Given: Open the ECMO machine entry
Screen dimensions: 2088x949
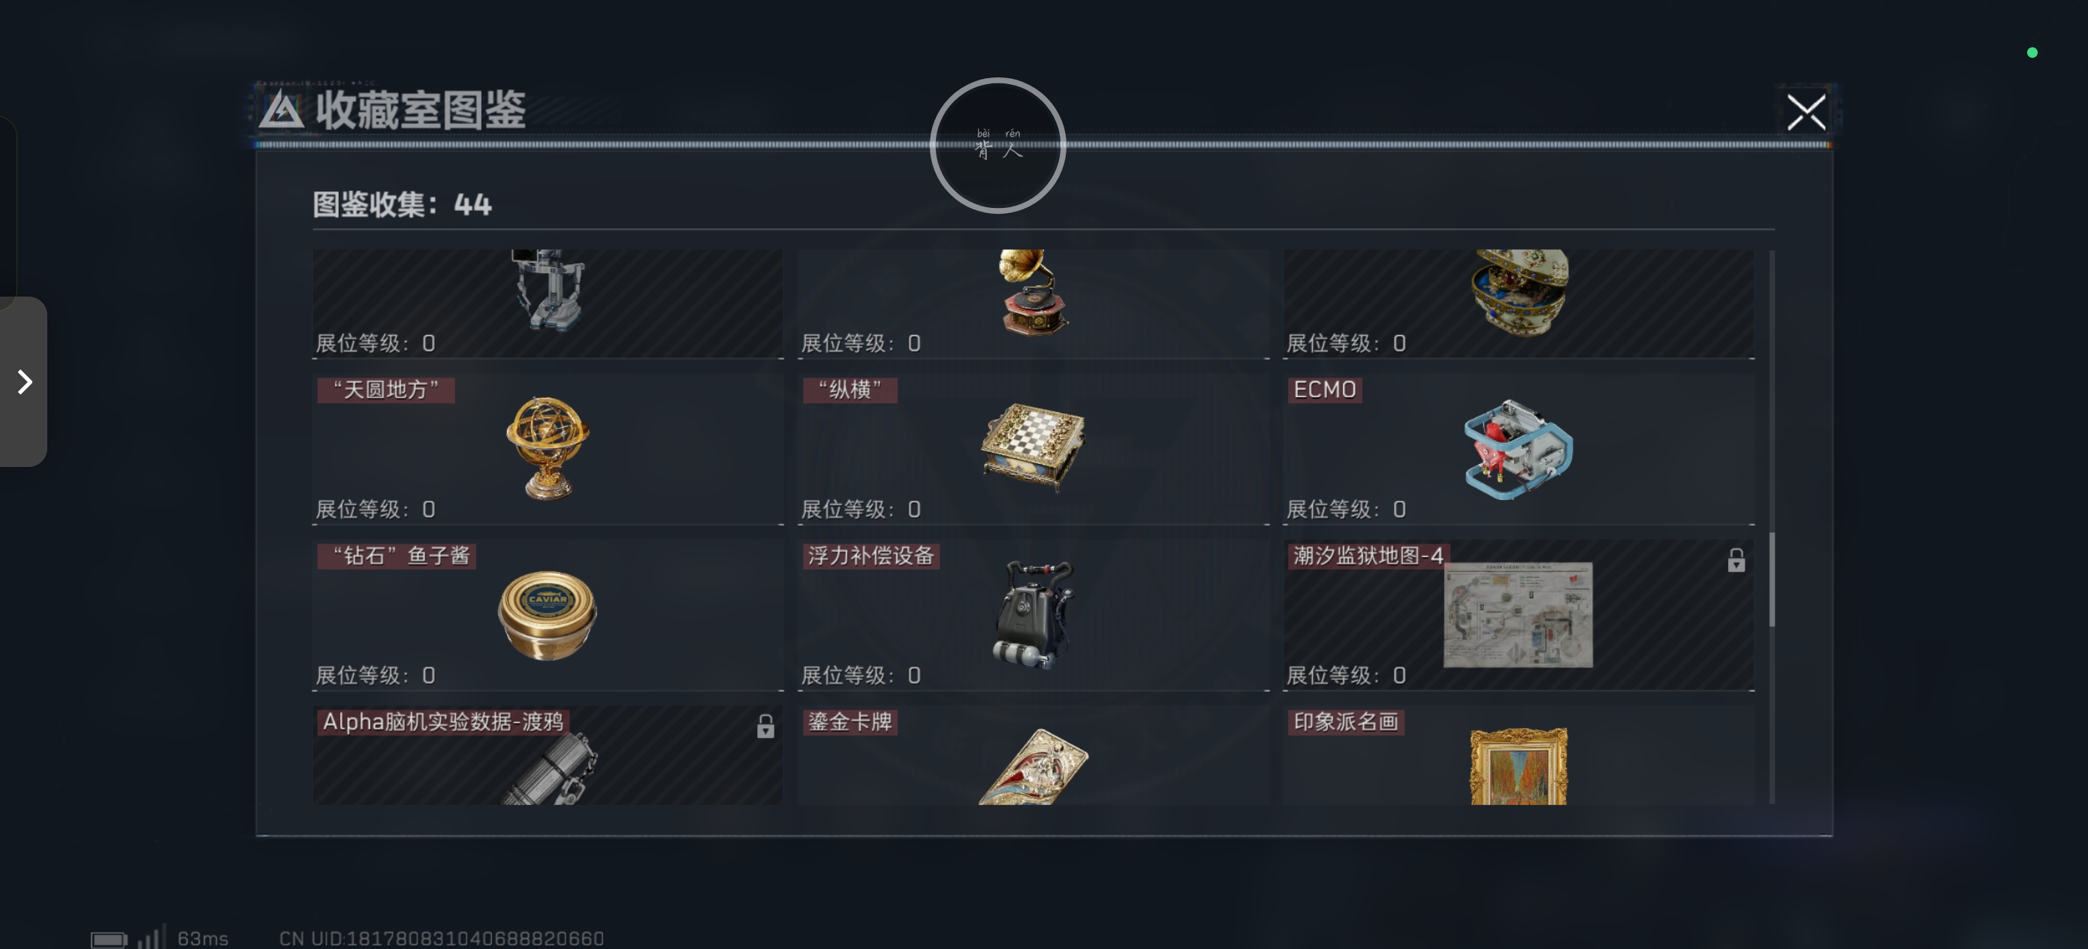Looking at the screenshot, I should 1517,449.
